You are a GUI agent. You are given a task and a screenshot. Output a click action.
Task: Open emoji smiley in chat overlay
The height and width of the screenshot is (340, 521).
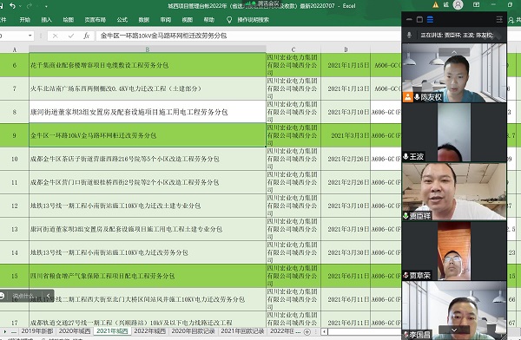[2, 296]
